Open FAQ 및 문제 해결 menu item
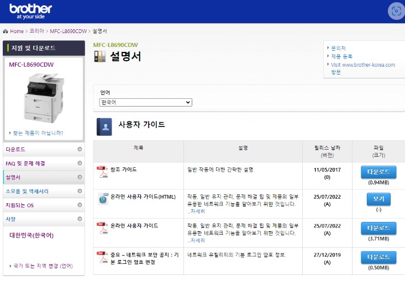Screen dimensions: 405x281 pos(44,163)
